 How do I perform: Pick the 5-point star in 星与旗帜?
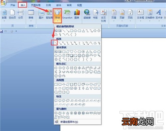click(x=68, y=113)
